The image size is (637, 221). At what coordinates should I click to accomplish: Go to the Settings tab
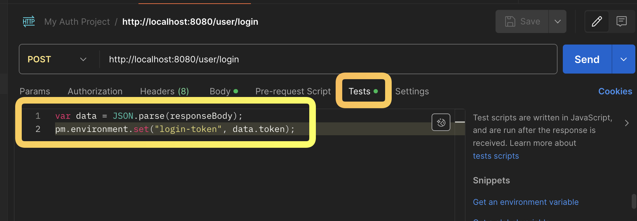(x=412, y=91)
